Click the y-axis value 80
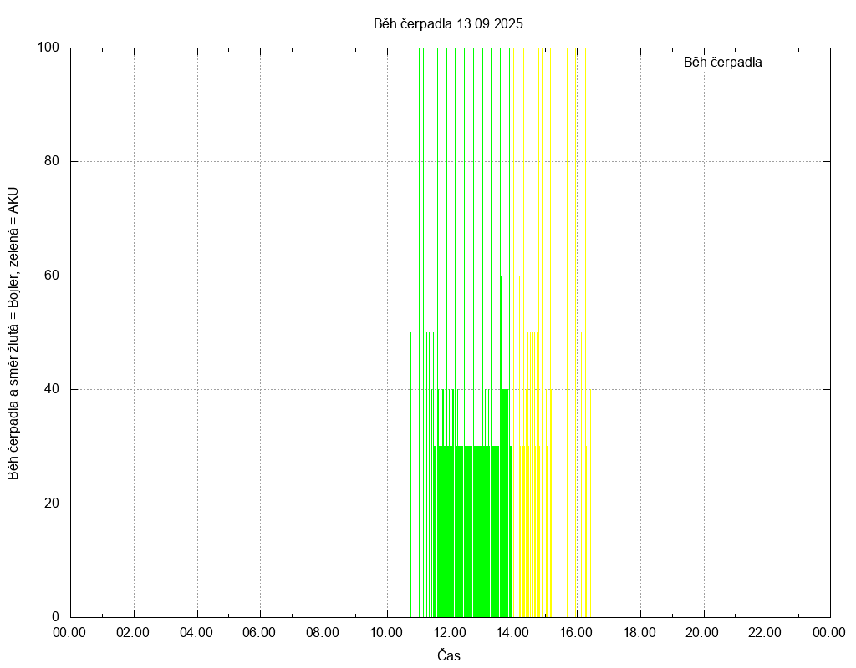This screenshot has height=668, width=856. (52, 161)
